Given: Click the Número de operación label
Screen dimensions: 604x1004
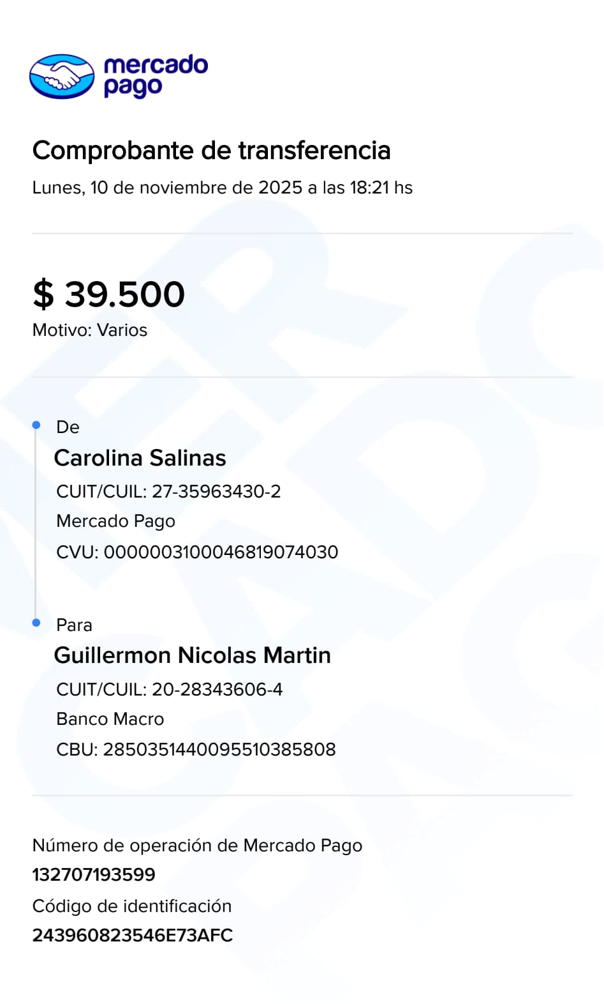Looking at the screenshot, I should point(197,846).
